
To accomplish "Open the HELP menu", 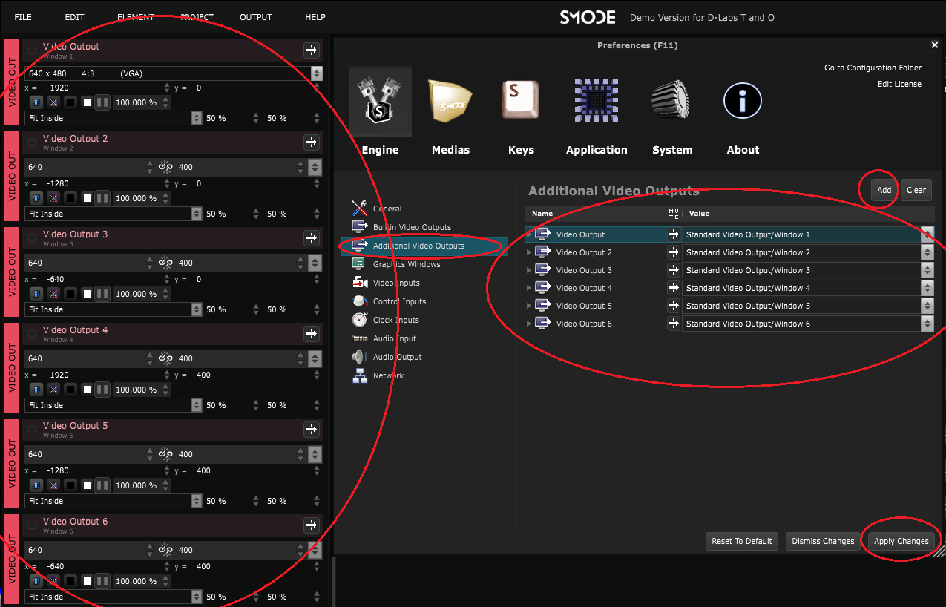I will point(315,17).
